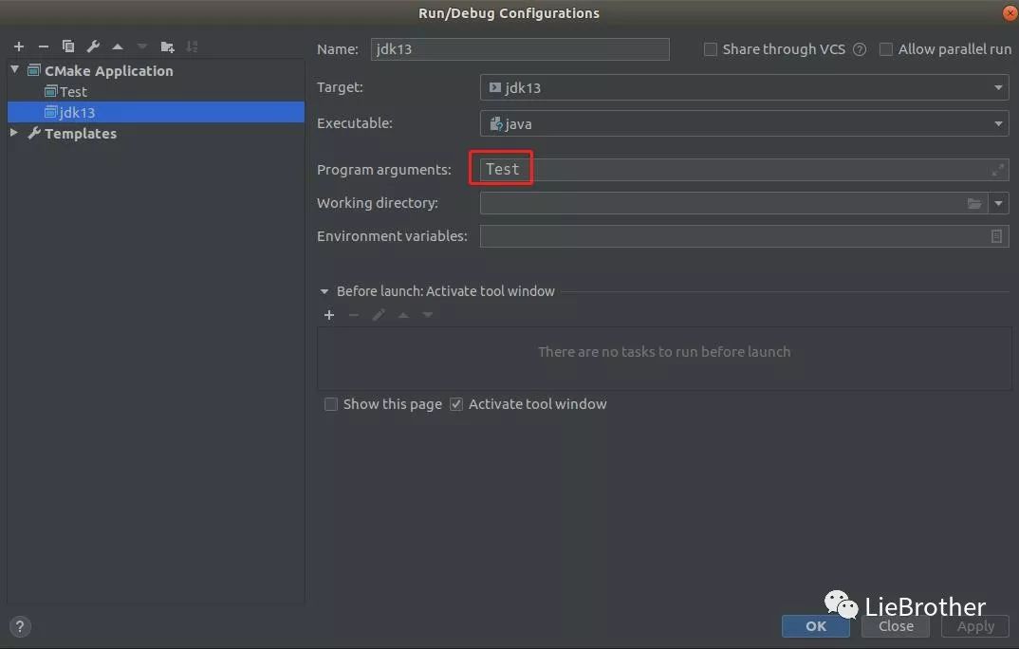Create a new folder for configurations
Screen dimensions: 1019x649
(167, 46)
